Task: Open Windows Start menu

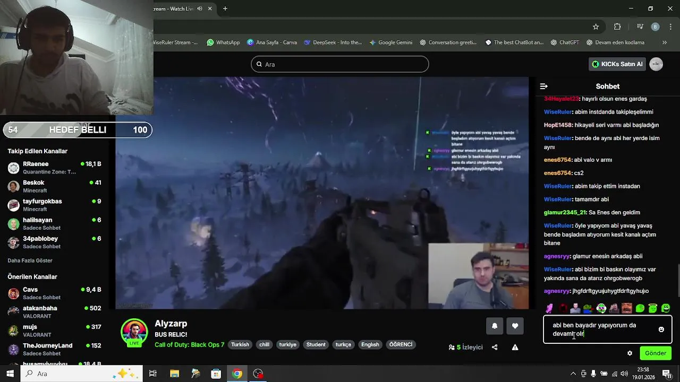Action: (x=10, y=374)
